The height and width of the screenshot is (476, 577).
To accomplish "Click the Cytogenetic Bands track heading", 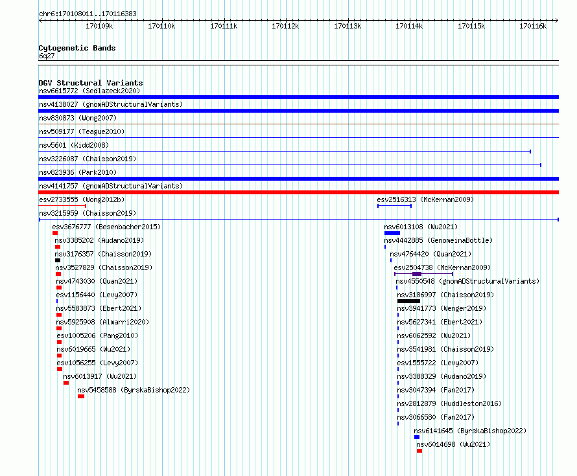I will pyautogui.click(x=77, y=48).
